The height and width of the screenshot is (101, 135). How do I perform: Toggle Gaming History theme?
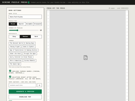[x=32, y=50]
